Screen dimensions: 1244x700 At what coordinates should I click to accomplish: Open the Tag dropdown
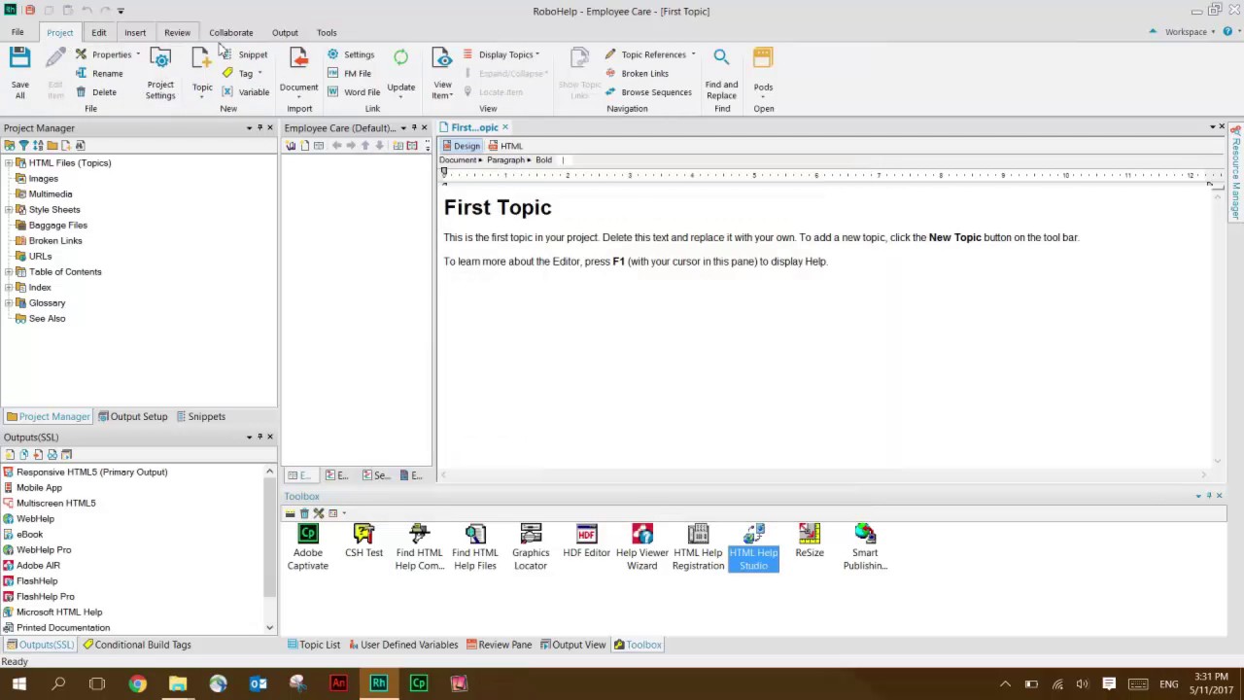tap(242, 73)
